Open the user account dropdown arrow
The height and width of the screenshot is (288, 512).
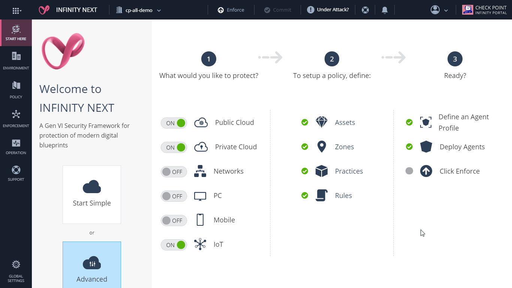click(x=446, y=10)
